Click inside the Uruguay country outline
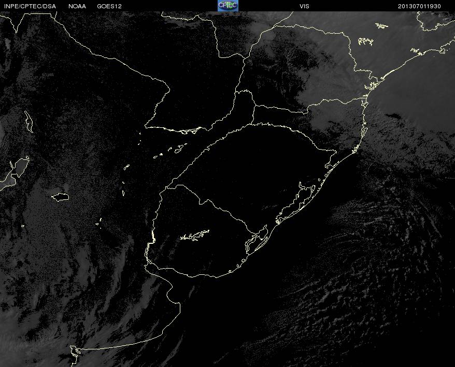The width and height of the screenshot is (455, 367). point(200,238)
